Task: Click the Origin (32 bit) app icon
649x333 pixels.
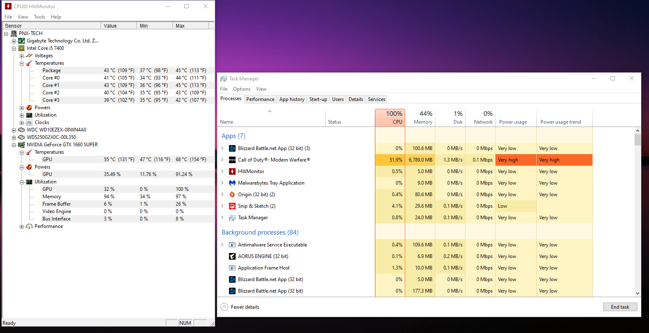Action: [232, 195]
